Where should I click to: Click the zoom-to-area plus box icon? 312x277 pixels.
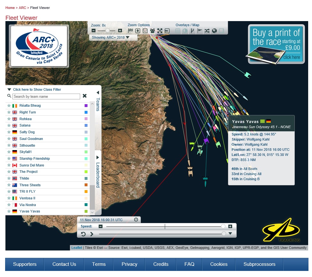click(x=138, y=31)
